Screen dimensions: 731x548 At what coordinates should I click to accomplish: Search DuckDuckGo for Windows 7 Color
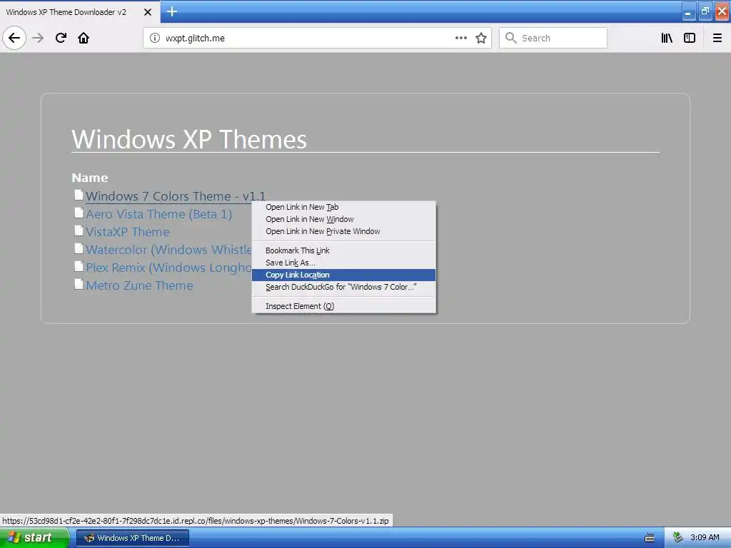(343, 287)
